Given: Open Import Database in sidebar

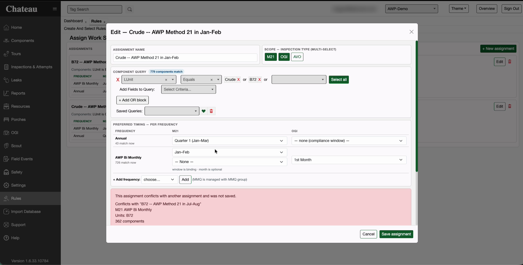Looking at the screenshot, I should point(26,212).
